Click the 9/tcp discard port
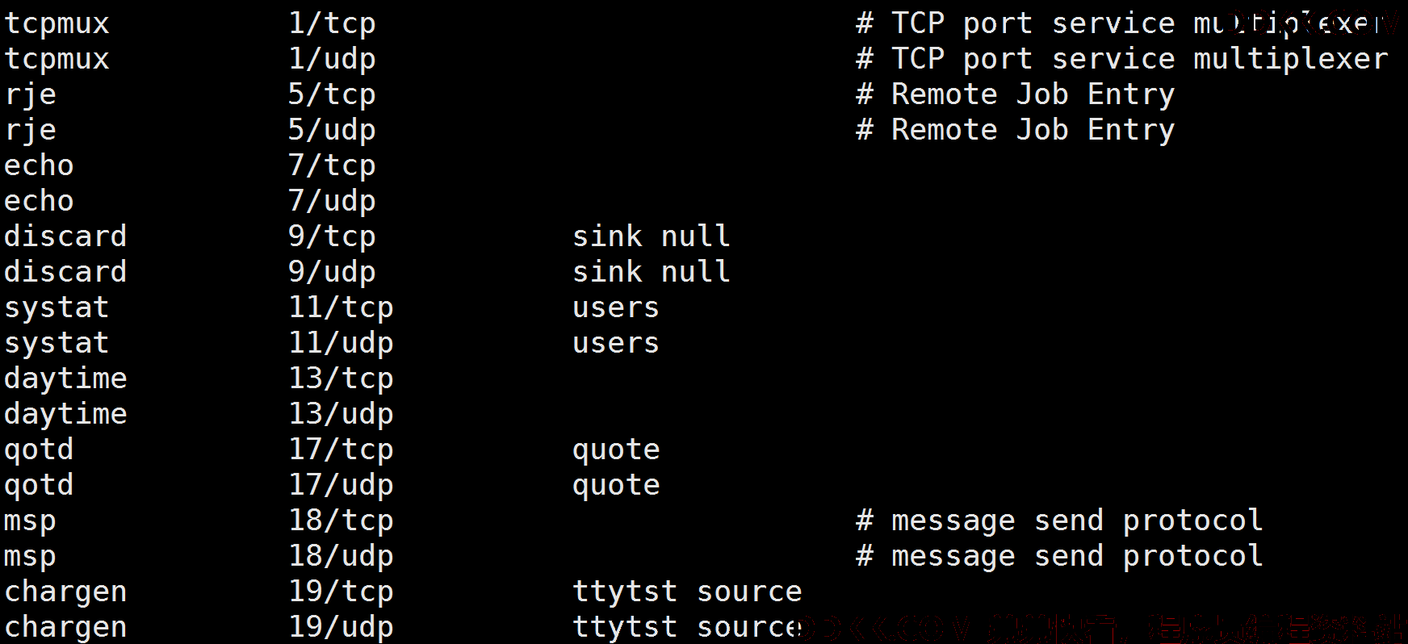Image resolution: width=1408 pixels, height=644 pixels. 332,236
